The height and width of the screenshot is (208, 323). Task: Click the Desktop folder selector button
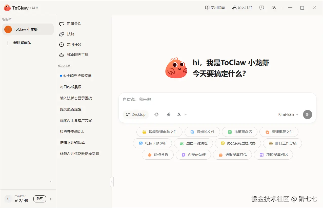click(x=136, y=115)
